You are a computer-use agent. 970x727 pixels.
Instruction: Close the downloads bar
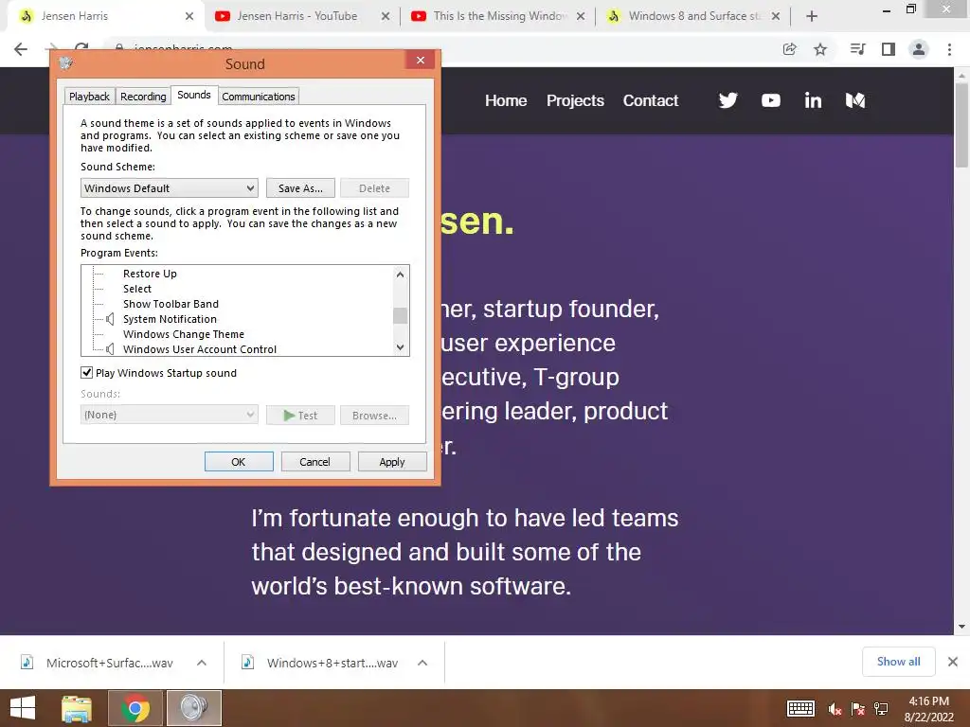(953, 662)
